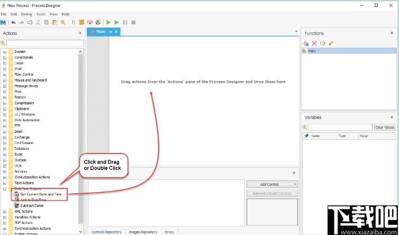Expand the Conditionals folder
399x235 pixels.
pos(5,58)
